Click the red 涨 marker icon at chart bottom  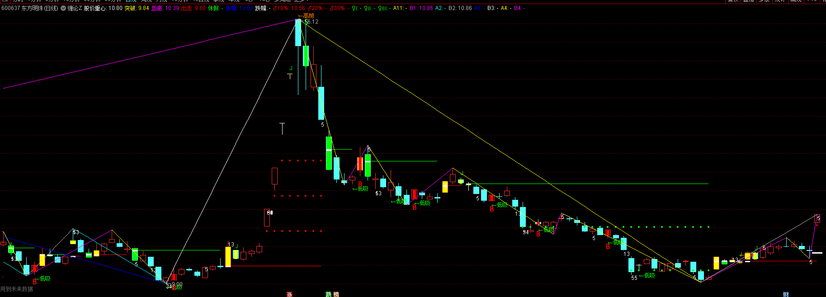pyautogui.click(x=289, y=294)
